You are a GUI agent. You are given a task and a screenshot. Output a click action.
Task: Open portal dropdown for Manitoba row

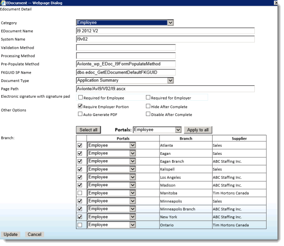pyautogui.click(x=112, y=193)
